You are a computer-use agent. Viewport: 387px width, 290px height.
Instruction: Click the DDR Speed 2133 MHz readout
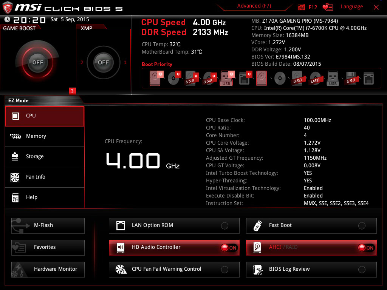pos(184,32)
